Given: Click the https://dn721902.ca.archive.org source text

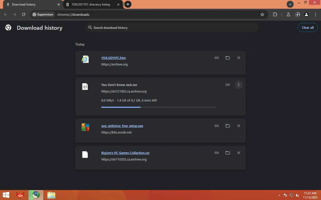Looking at the screenshot, I should (x=124, y=91).
